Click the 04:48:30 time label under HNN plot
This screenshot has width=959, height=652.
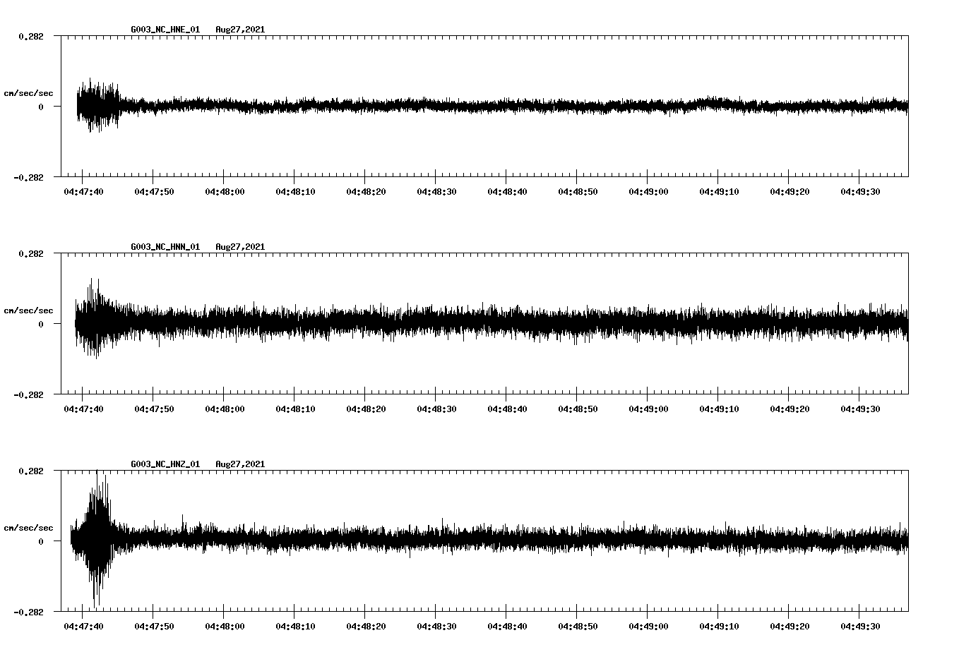click(436, 409)
